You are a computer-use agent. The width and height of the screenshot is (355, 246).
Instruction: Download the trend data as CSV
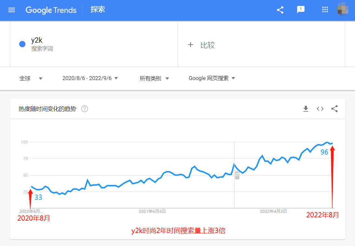point(306,109)
